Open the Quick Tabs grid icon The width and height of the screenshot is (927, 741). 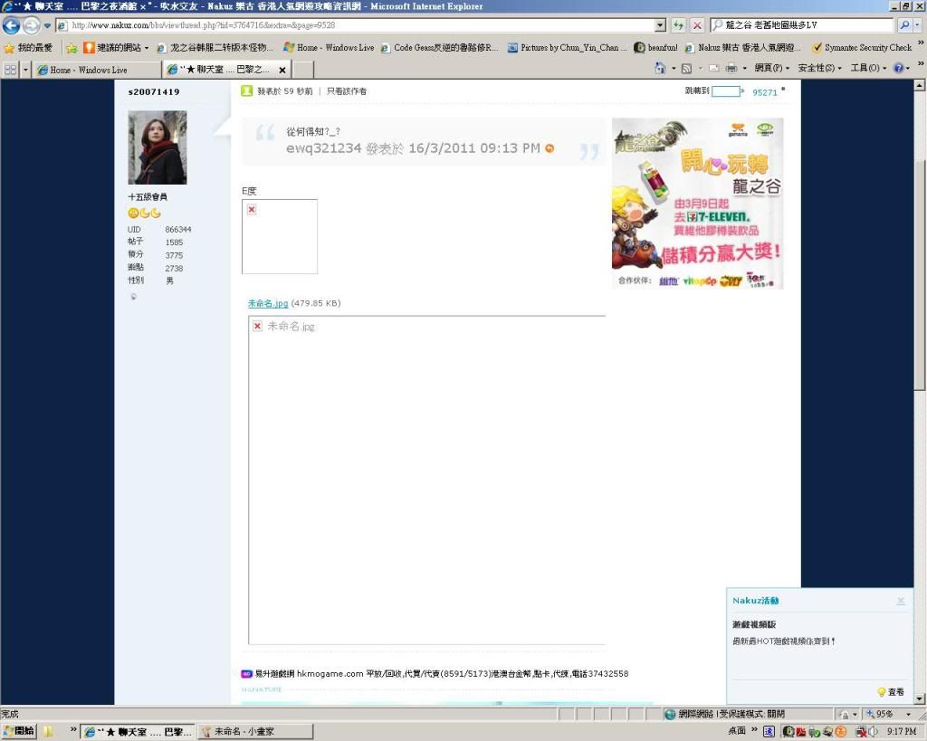pos(11,69)
